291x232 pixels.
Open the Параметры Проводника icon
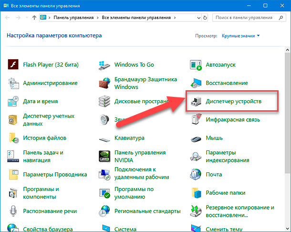[x=13, y=174]
